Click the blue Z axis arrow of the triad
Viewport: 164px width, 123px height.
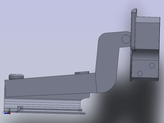click(6, 113)
